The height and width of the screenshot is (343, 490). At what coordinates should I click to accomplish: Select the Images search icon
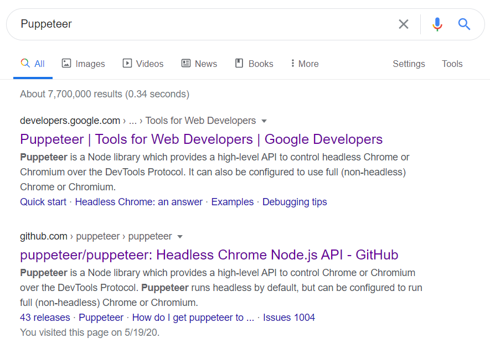pos(68,63)
